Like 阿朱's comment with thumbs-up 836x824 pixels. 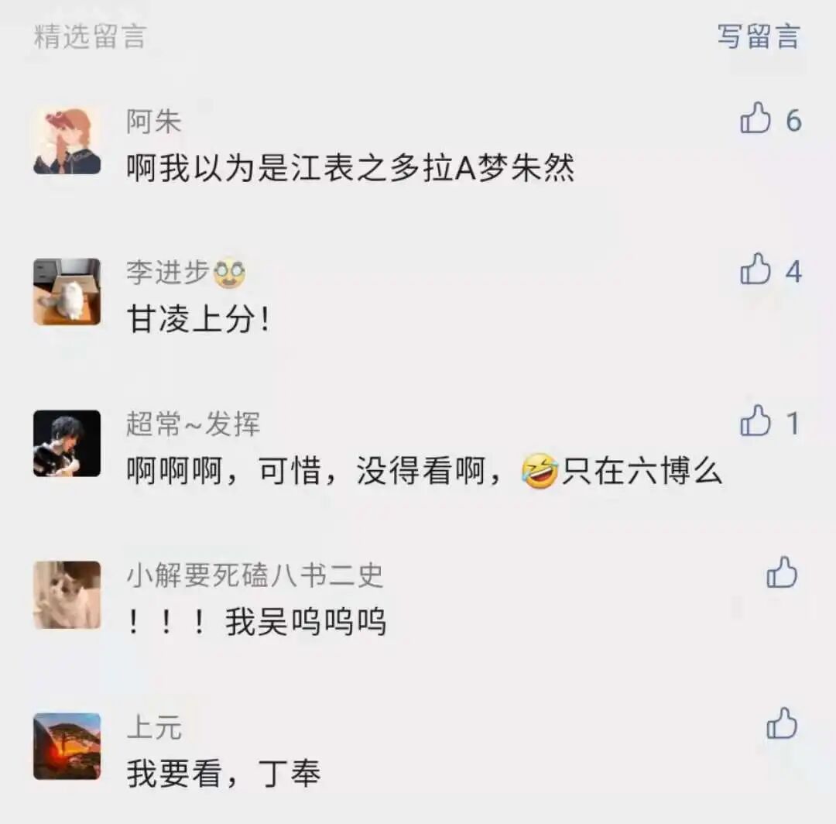[755, 118]
